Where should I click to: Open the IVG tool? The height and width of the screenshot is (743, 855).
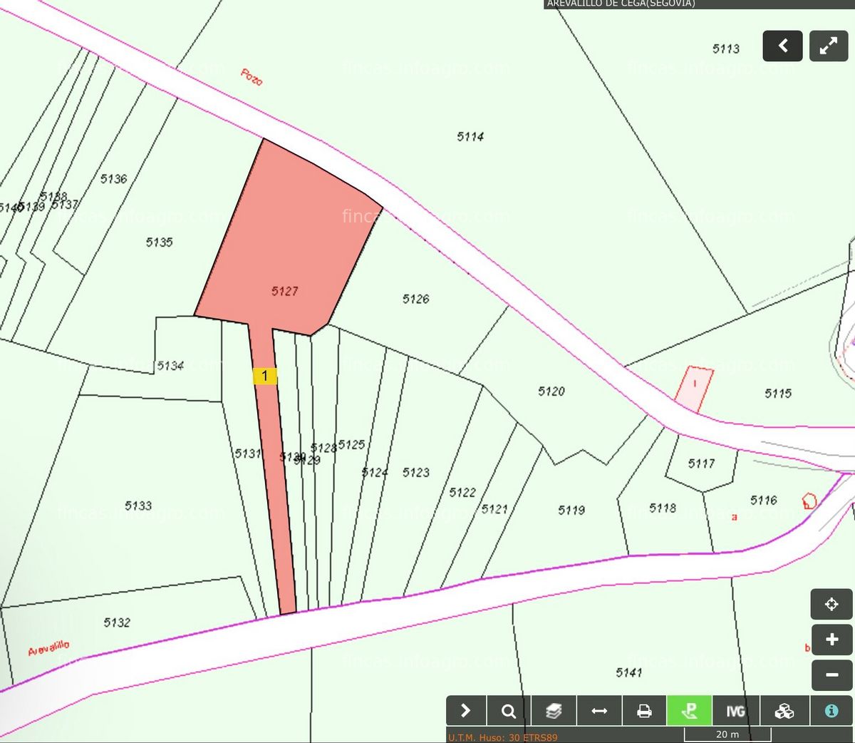coord(735,711)
